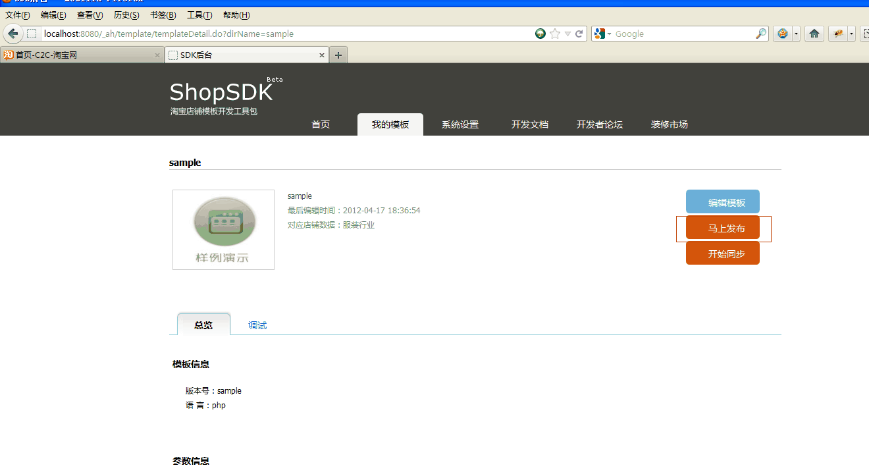Click the browser back arrow button
The height and width of the screenshot is (476, 869).
[13, 34]
